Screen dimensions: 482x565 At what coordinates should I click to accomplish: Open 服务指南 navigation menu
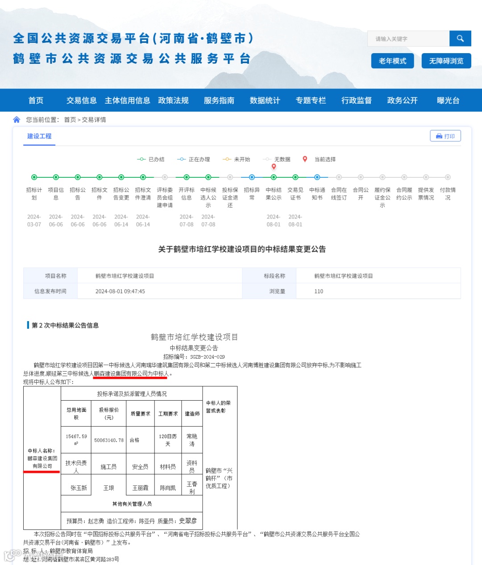click(x=219, y=100)
